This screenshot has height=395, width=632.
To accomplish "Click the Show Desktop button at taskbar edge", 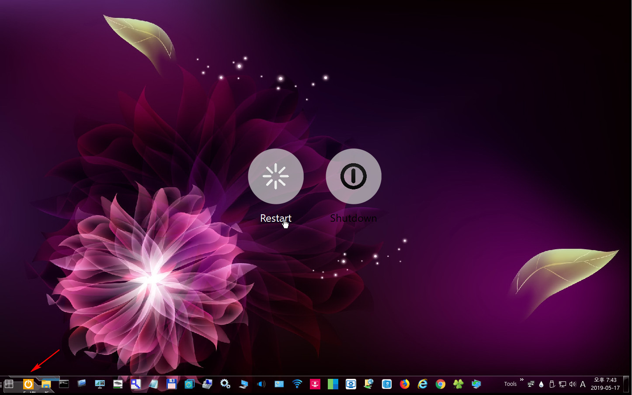I will [627, 385].
